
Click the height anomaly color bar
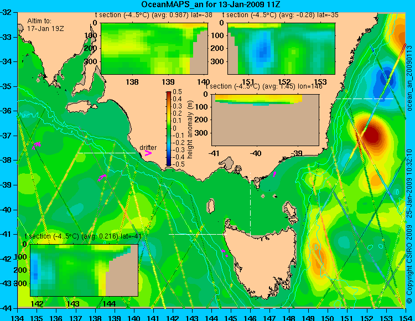[x=169, y=128]
